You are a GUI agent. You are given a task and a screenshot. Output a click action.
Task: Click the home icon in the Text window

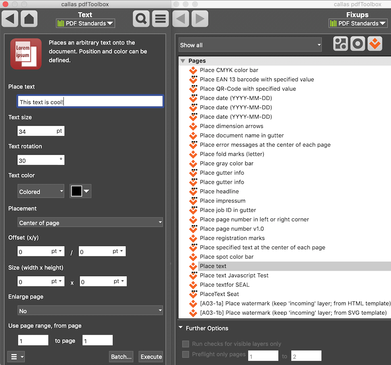click(x=29, y=19)
